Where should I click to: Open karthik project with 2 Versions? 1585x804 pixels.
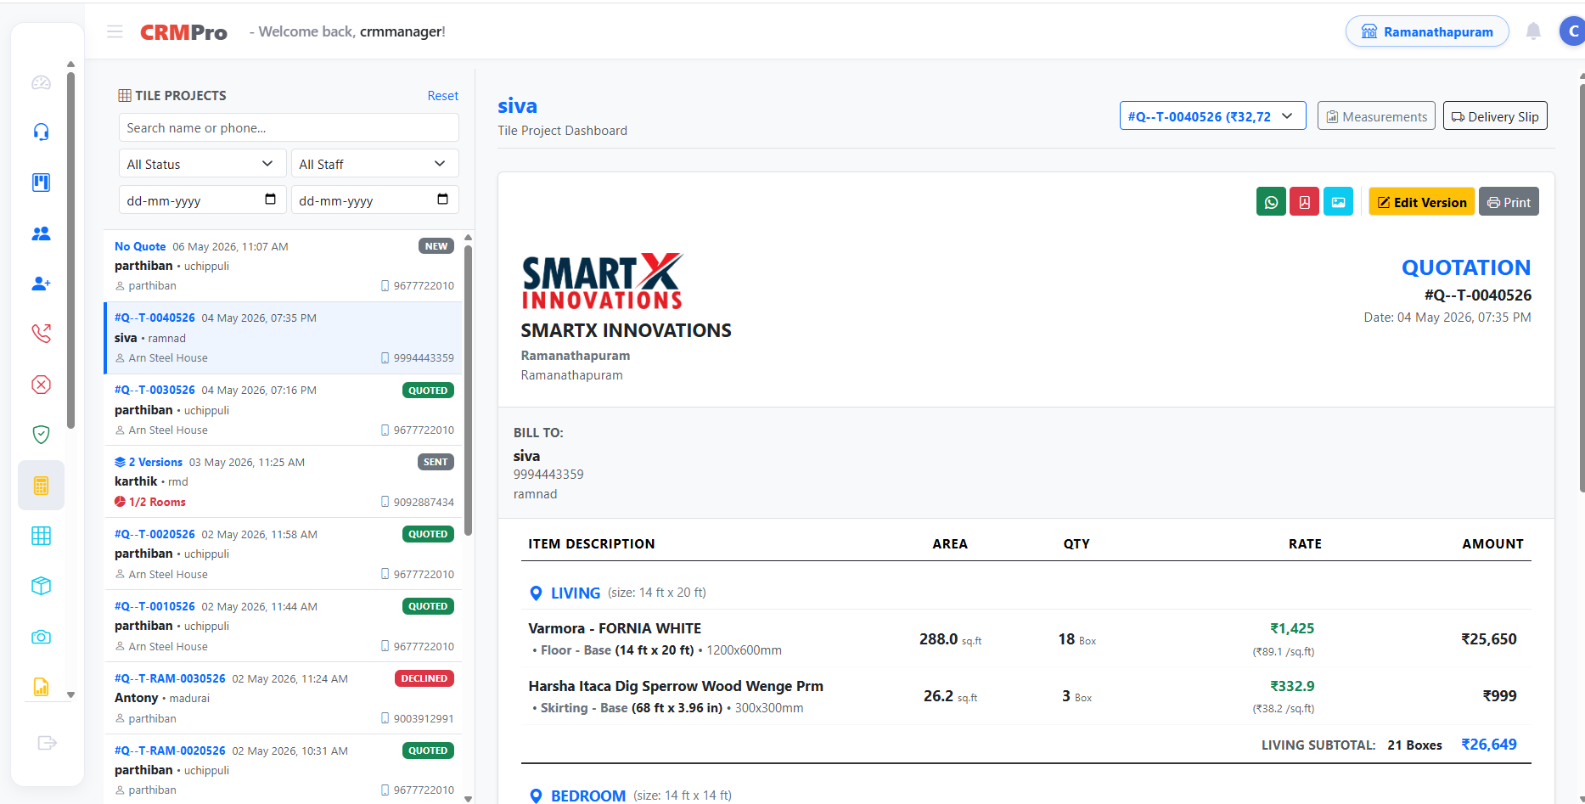pyautogui.click(x=284, y=481)
